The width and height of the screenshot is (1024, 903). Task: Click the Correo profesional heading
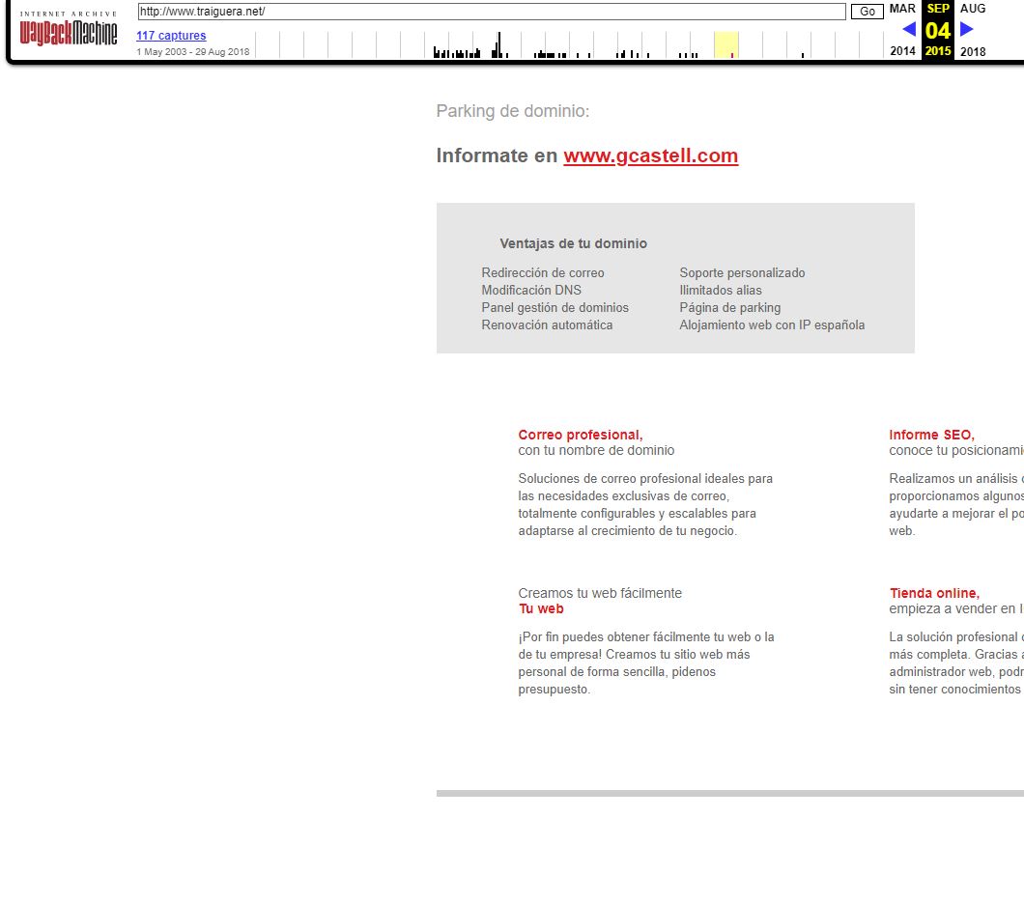[x=580, y=435]
